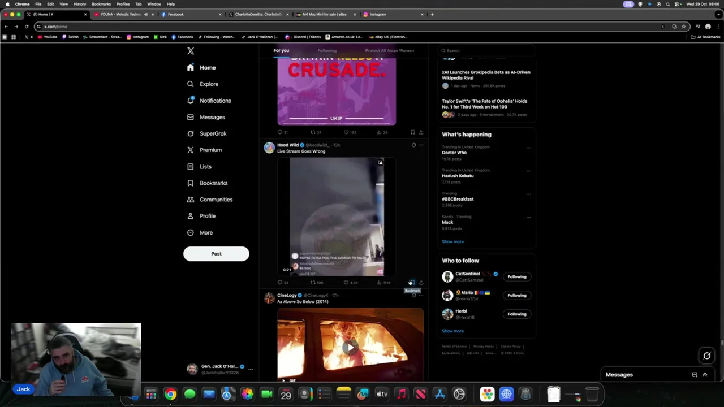Open more options for #BBCBreakfast trend
The width and height of the screenshot is (724, 407).
(x=528, y=194)
